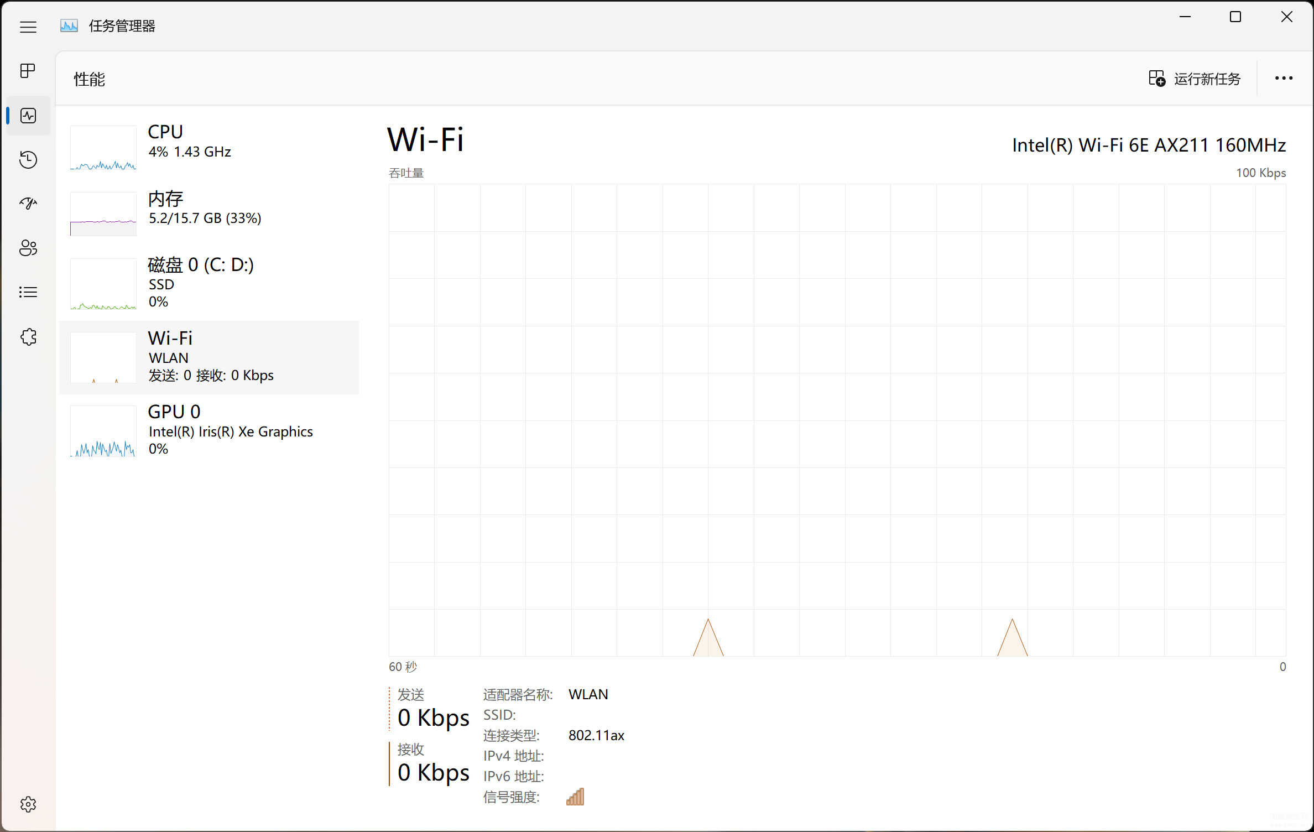Viewport: 1314px width, 832px height.
Task: Click the IPv4 地址 label
Action: 513,756
